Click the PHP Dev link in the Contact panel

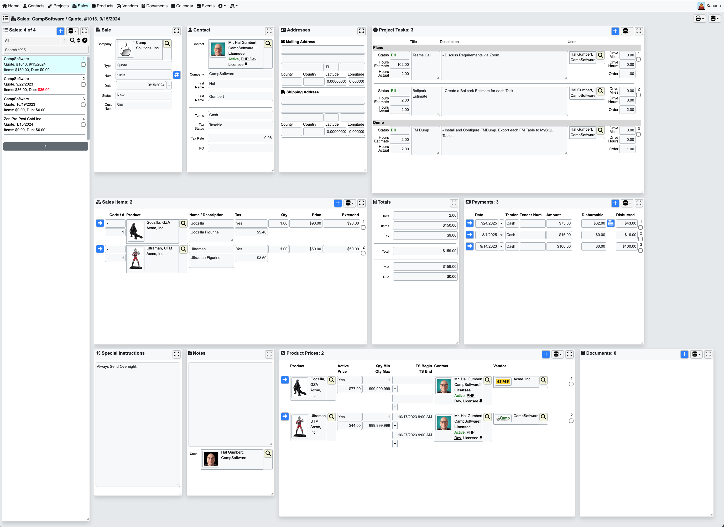(x=248, y=59)
